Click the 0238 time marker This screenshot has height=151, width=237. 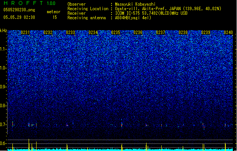[183, 32]
